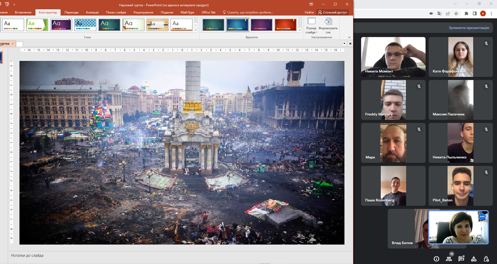Viewport: 497px width, 264px height.
Task: Open Format Background pane (Форматувати тло)
Action: 328,26
